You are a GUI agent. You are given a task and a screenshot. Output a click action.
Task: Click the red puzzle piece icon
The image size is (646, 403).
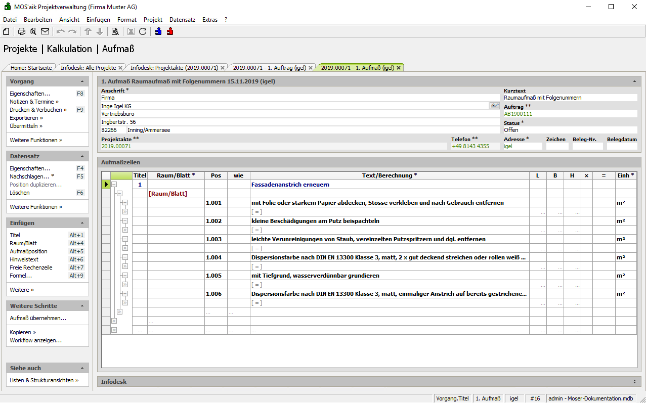tap(170, 31)
